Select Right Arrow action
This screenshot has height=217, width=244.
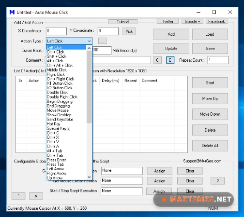[x=66, y=173]
